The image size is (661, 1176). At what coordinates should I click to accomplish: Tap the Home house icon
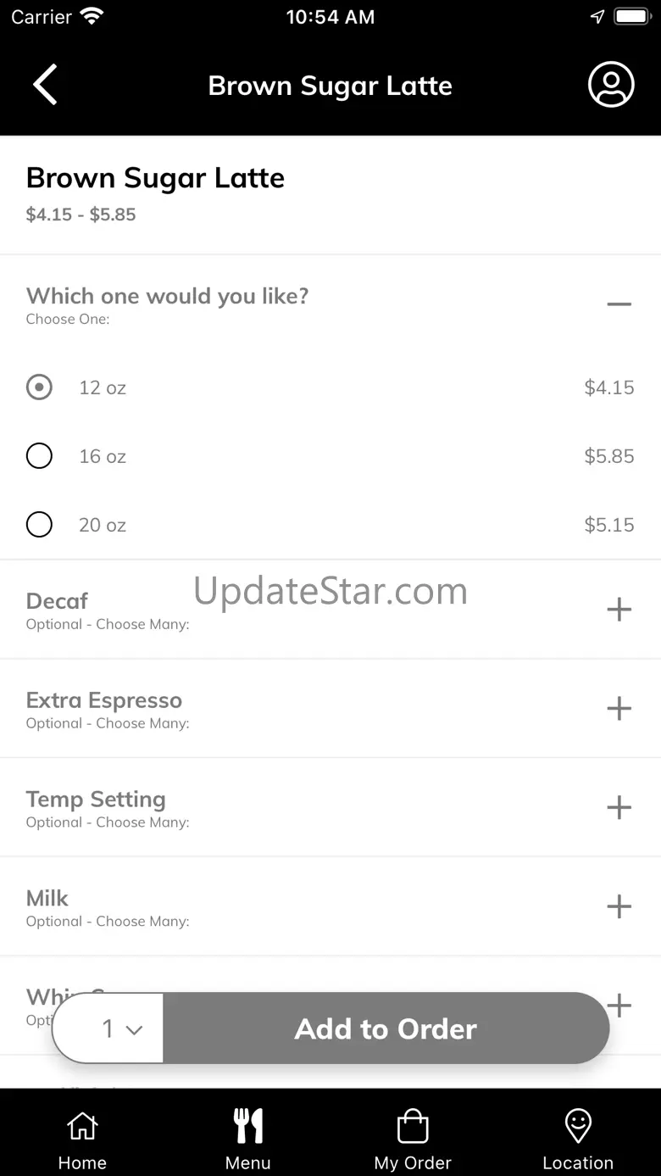[x=82, y=1126]
